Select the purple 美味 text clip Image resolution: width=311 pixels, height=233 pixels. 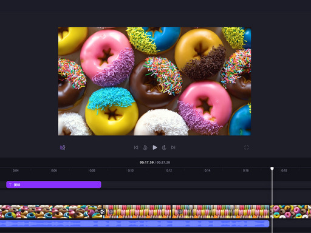53,184
